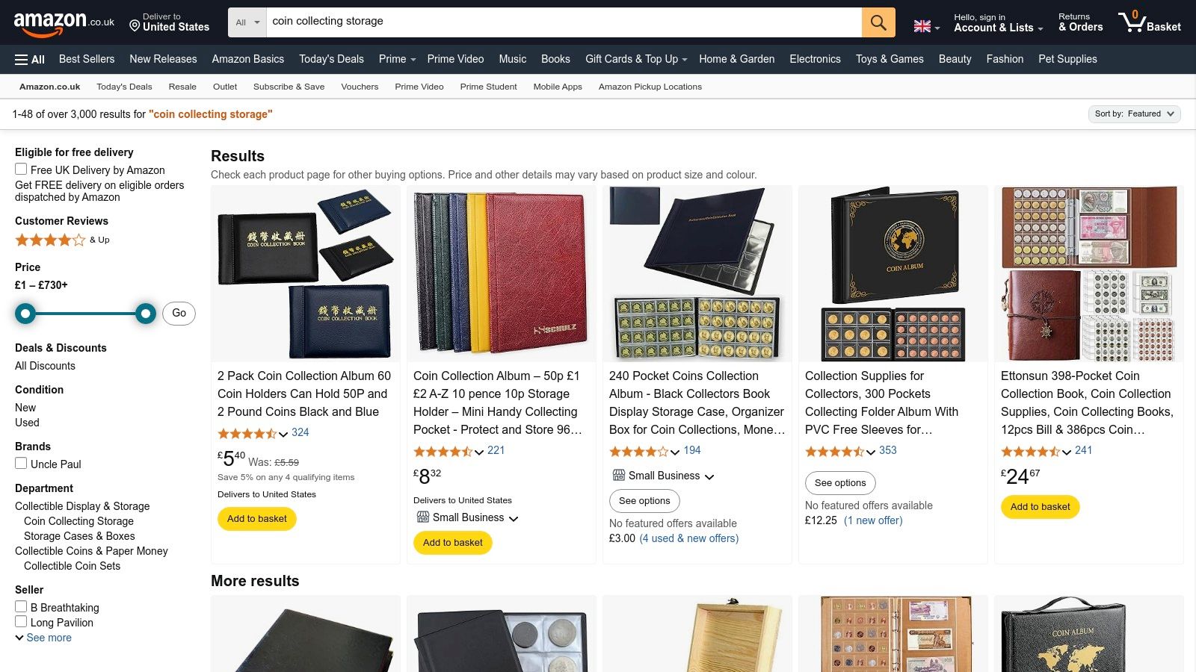Click the maximum price slider handle
This screenshot has width=1196, height=672.
(x=146, y=314)
